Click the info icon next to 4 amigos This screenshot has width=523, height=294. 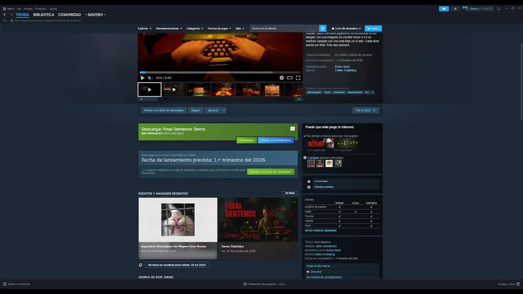pos(305,158)
